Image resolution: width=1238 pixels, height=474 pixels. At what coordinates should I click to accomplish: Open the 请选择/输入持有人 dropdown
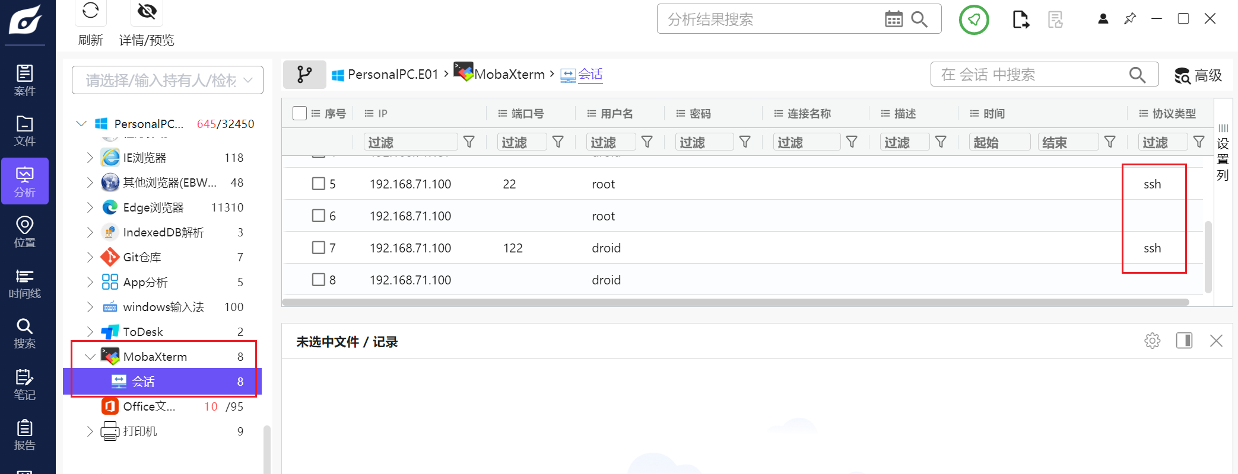167,80
